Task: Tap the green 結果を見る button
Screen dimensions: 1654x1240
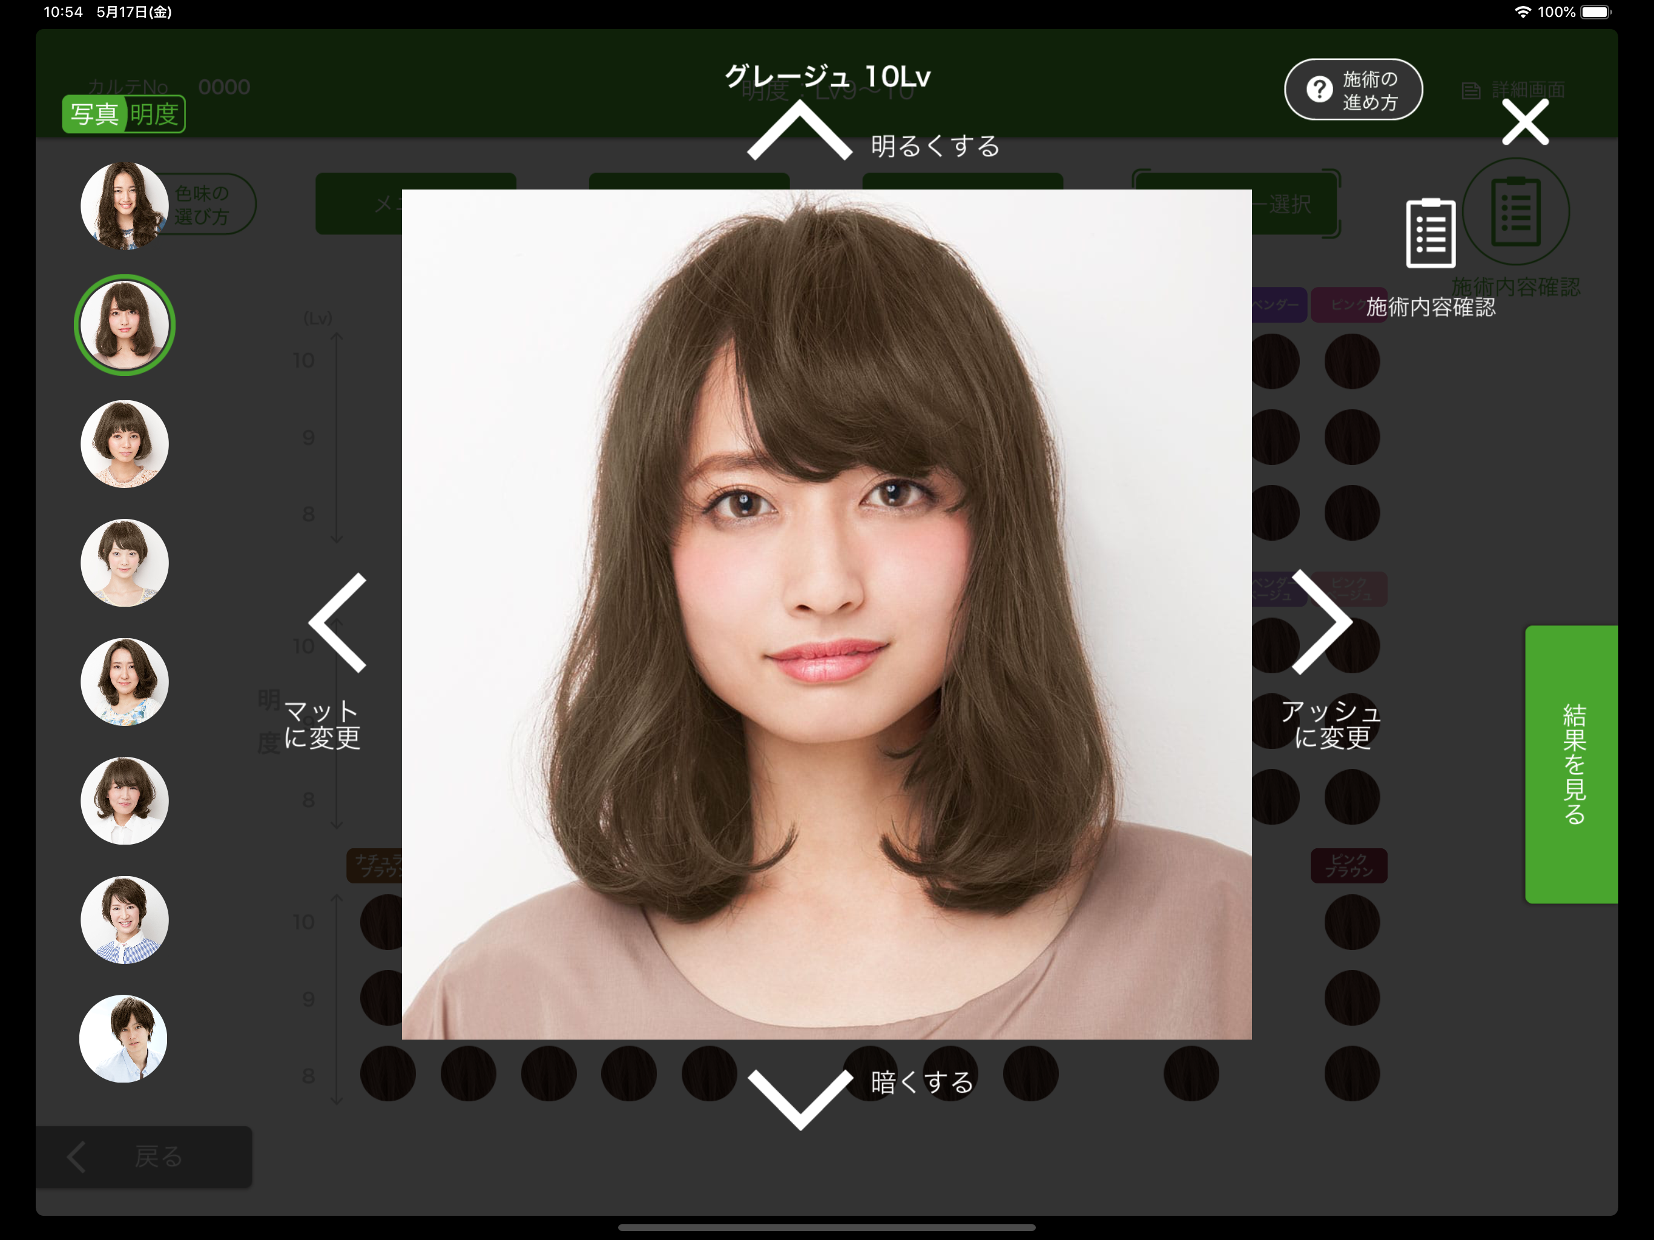Action: tap(1571, 763)
